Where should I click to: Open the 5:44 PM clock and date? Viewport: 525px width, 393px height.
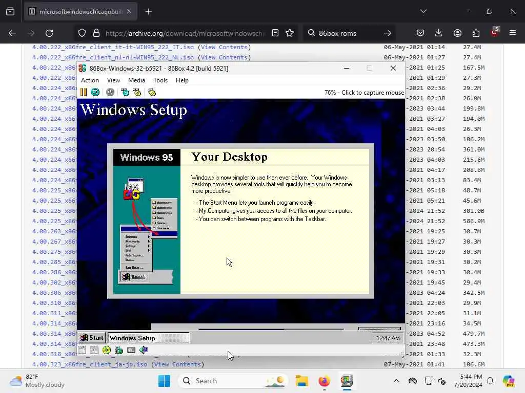(468, 381)
